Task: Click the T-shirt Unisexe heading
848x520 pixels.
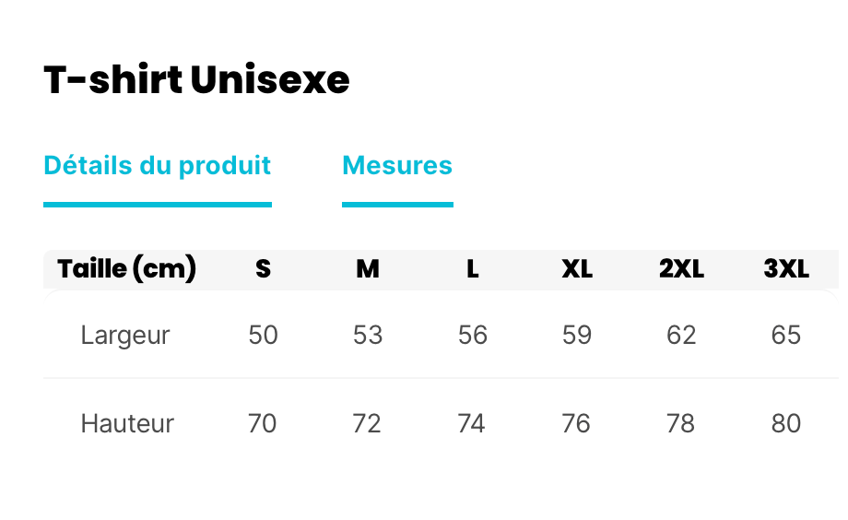Action: pyautogui.click(x=196, y=81)
